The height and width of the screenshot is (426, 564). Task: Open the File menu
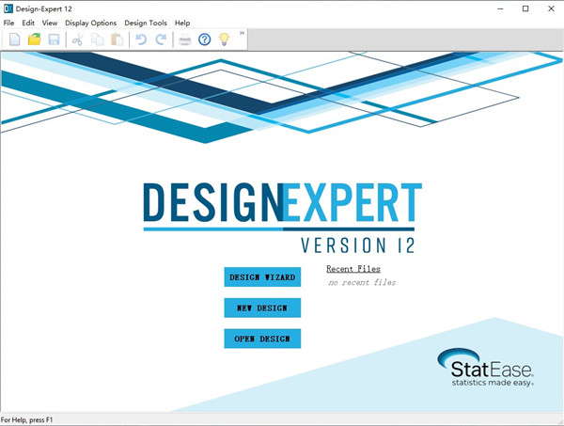(x=9, y=23)
